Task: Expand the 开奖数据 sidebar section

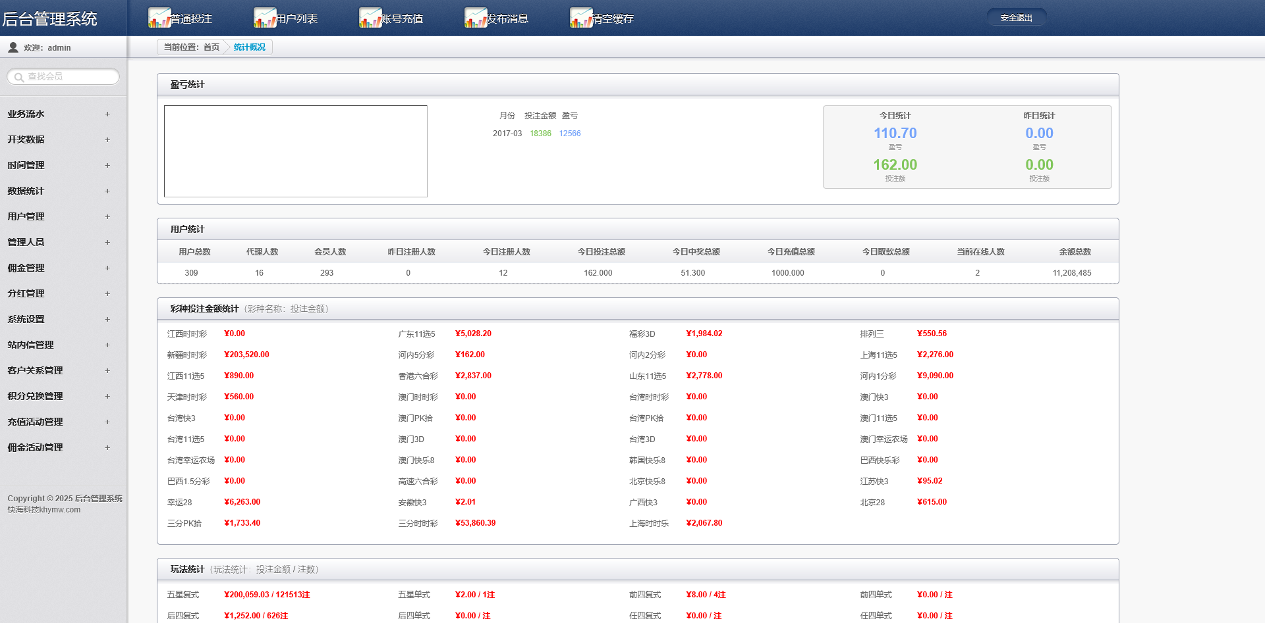Action: [107, 140]
